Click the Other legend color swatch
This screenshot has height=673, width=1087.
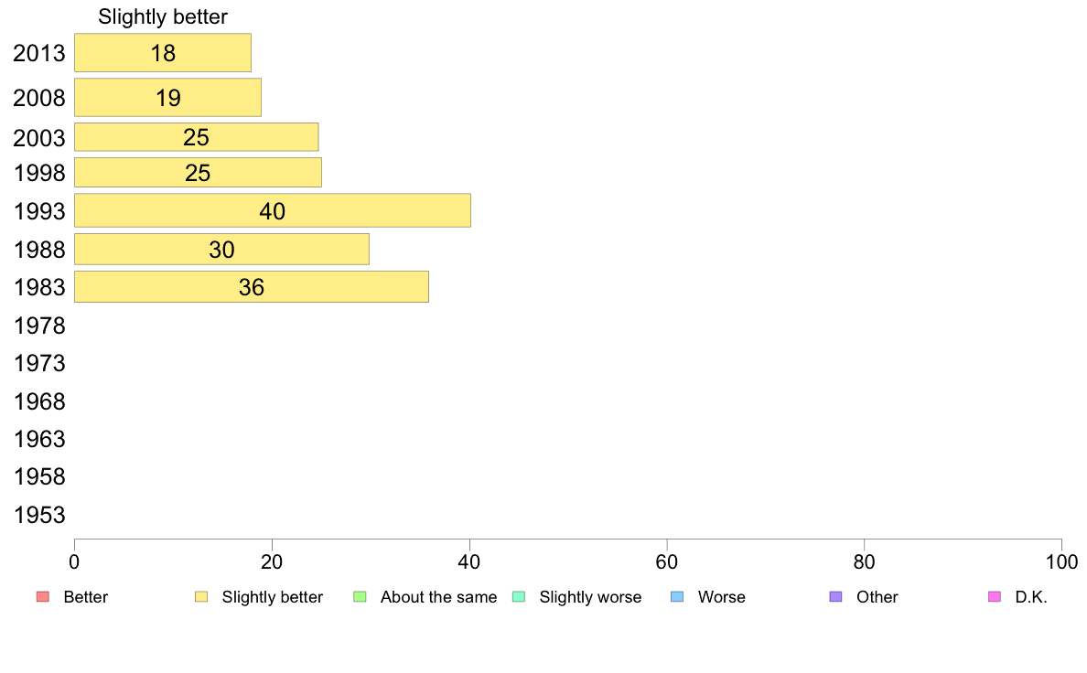click(x=835, y=597)
